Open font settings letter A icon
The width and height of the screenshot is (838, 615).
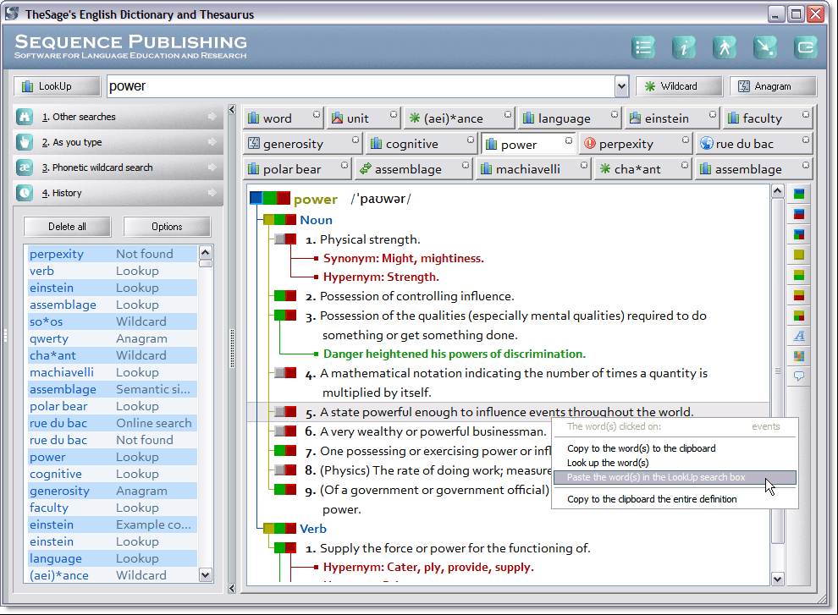[799, 336]
